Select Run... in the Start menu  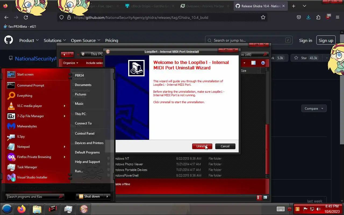tap(79, 171)
